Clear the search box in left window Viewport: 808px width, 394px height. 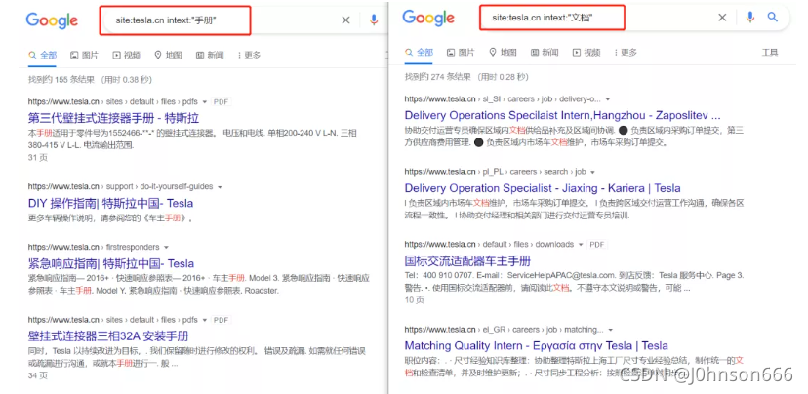coord(345,20)
